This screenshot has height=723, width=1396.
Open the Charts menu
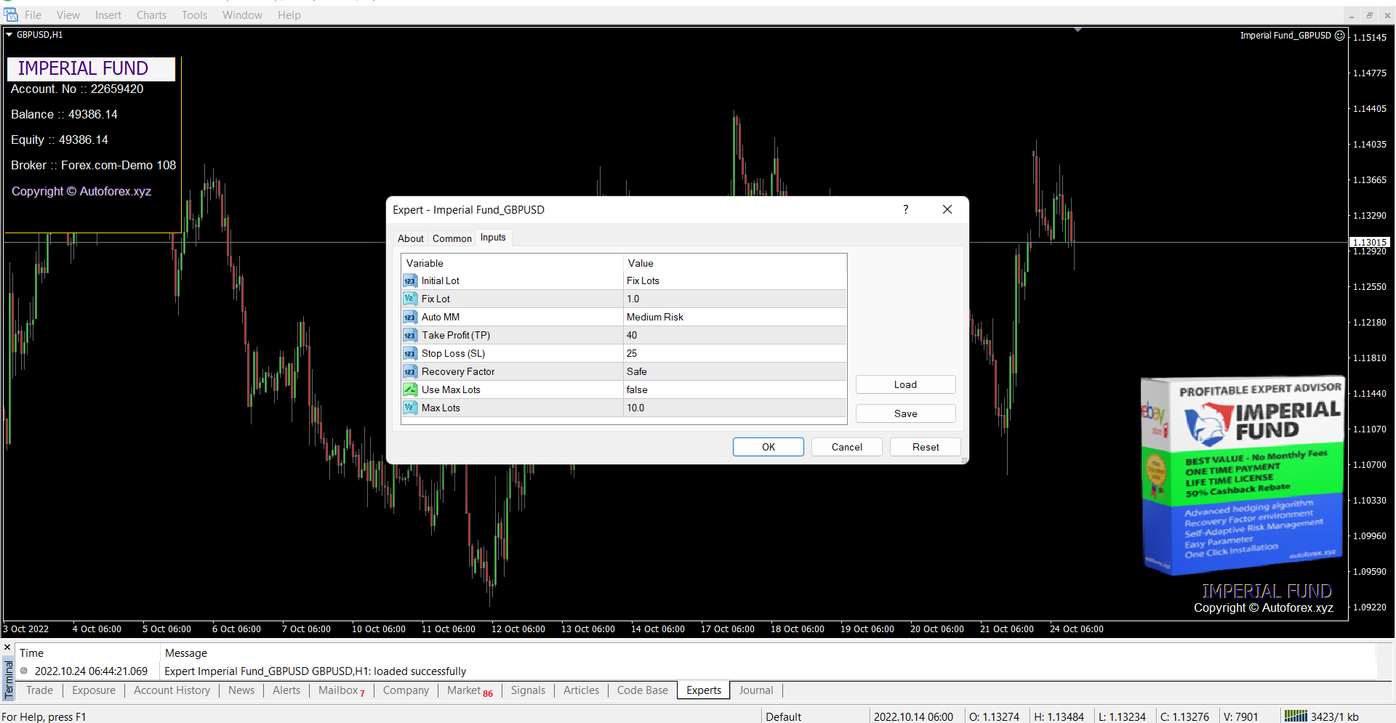coord(151,15)
